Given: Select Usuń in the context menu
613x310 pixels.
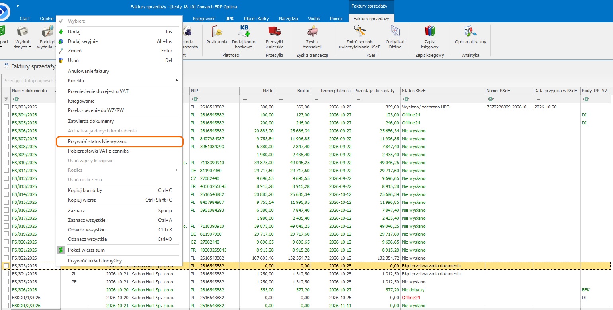Looking at the screenshot, I should 119,60.
